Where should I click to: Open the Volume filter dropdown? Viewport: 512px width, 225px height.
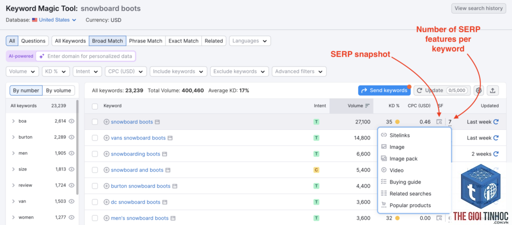[22, 71]
